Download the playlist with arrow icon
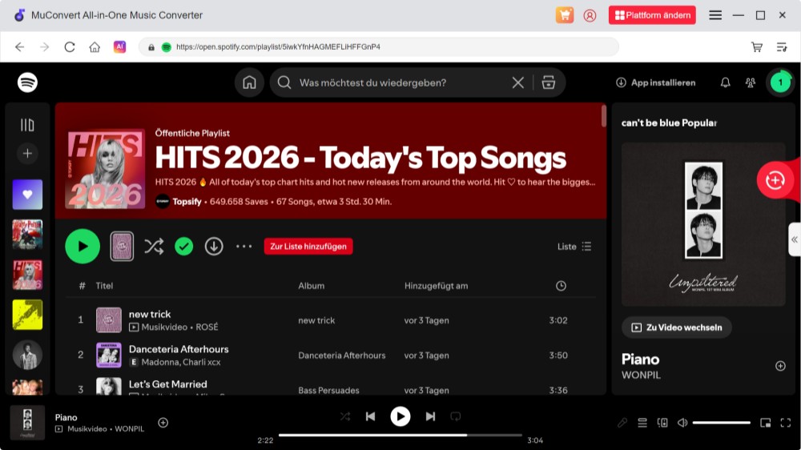This screenshot has width=801, height=450. click(214, 246)
